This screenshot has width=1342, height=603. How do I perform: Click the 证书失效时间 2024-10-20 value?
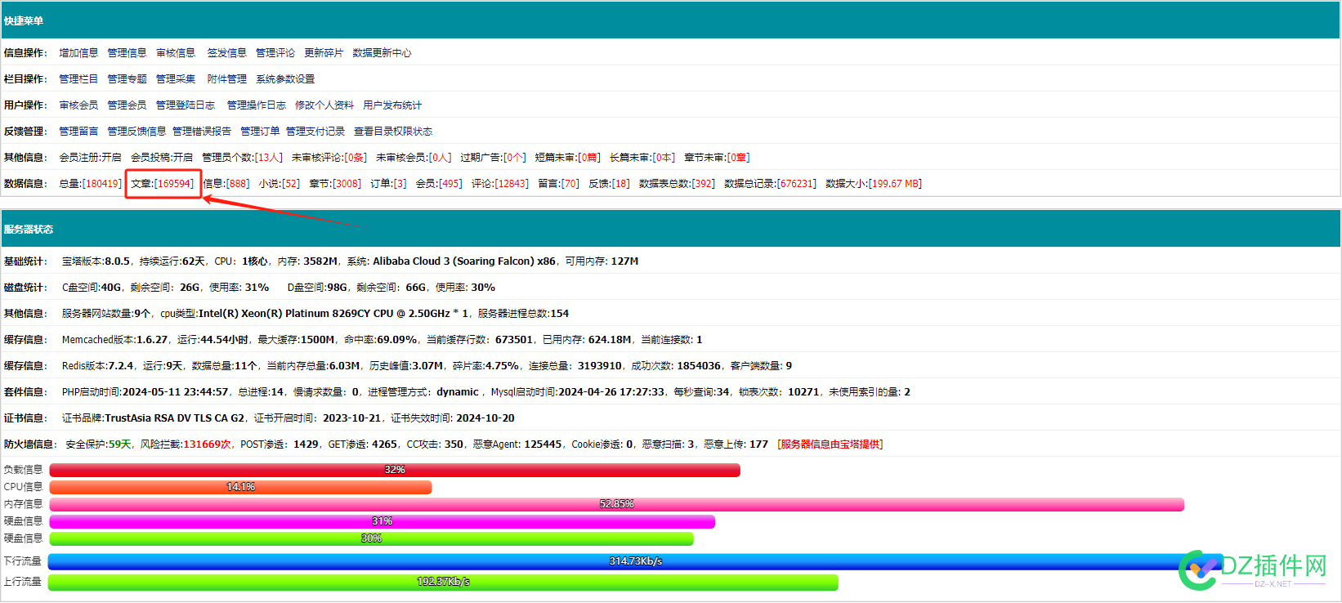(453, 418)
